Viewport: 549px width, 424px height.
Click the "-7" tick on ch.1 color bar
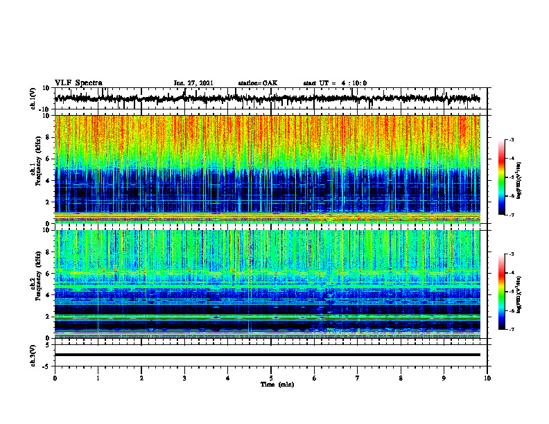tap(511, 215)
